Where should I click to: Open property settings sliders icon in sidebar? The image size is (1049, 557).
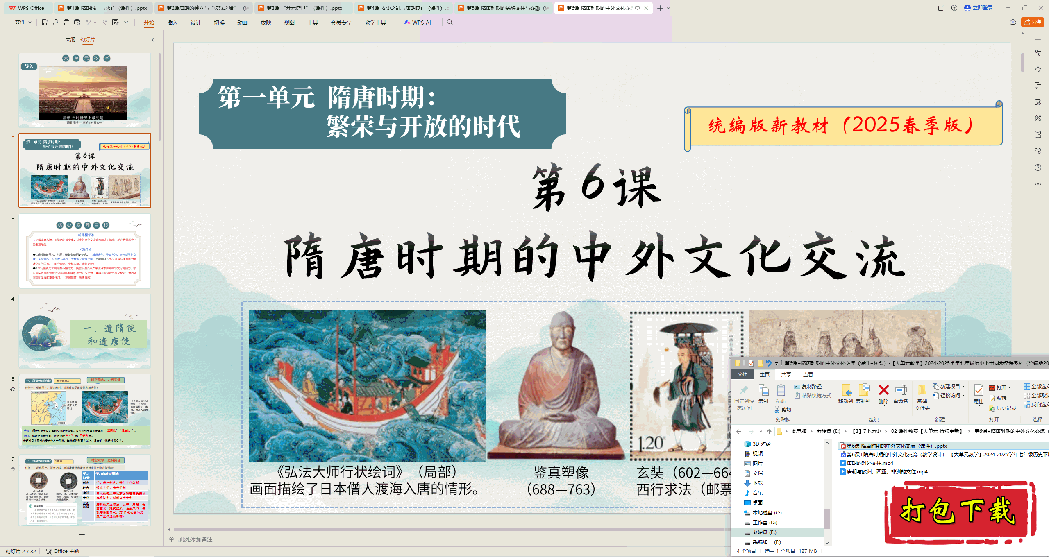[x=1038, y=53]
